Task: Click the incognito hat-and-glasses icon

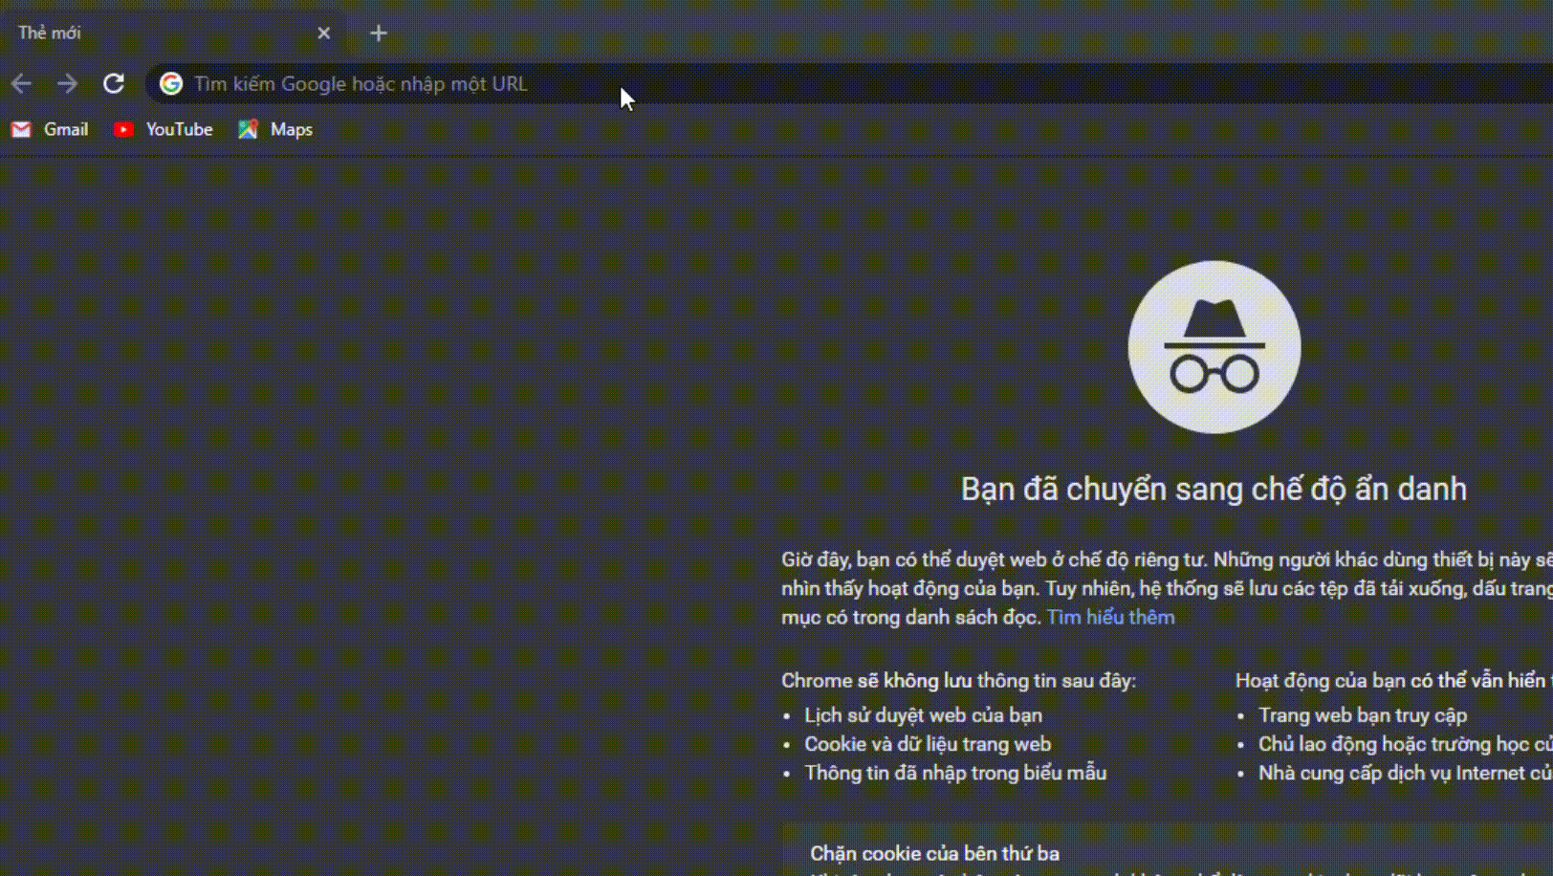Action: [1214, 347]
